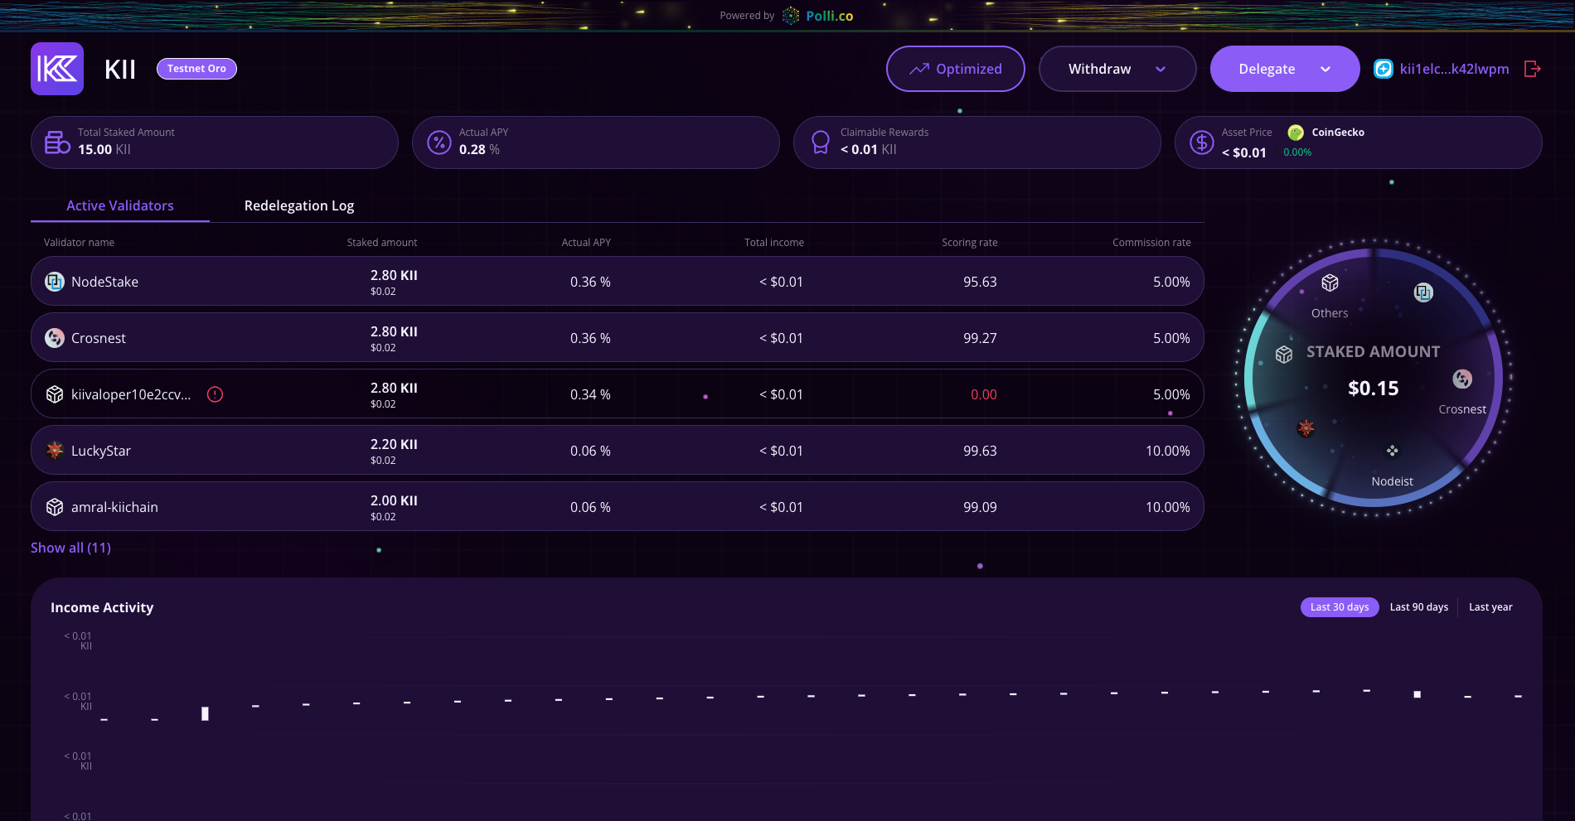This screenshot has width=1575, height=821.
Task: Open the Withdraw dropdown
Action: [x=1117, y=69]
